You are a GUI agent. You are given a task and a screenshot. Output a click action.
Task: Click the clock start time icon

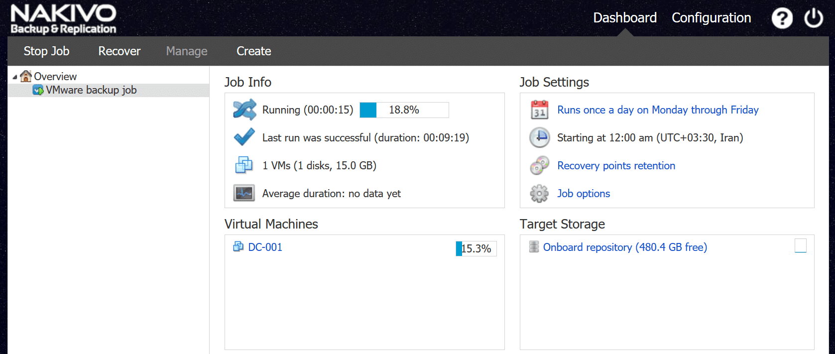[539, 137]
